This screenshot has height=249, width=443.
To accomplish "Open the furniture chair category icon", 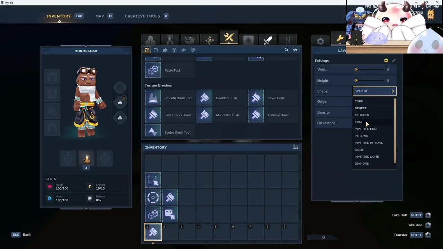I will tap(170, 40).
